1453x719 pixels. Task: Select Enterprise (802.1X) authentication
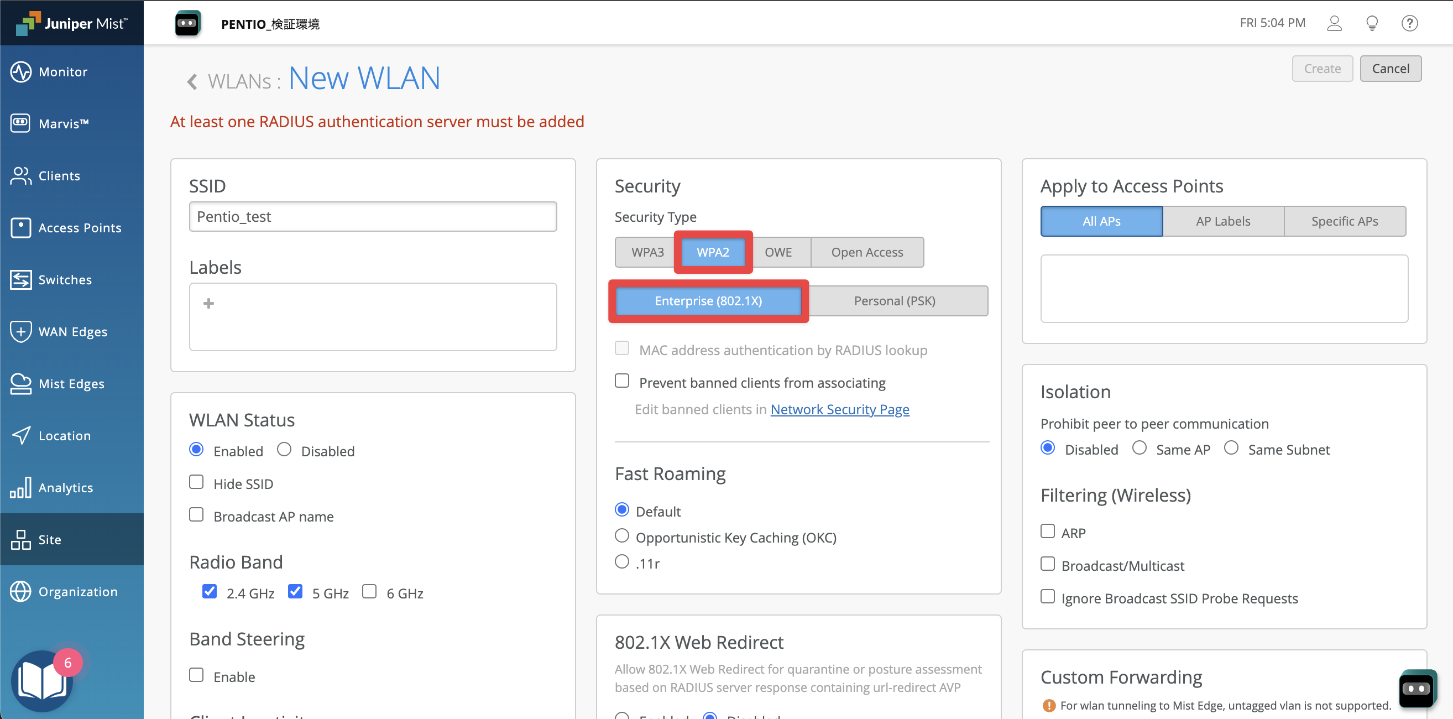pyautogui.click(x=708, y=301)
